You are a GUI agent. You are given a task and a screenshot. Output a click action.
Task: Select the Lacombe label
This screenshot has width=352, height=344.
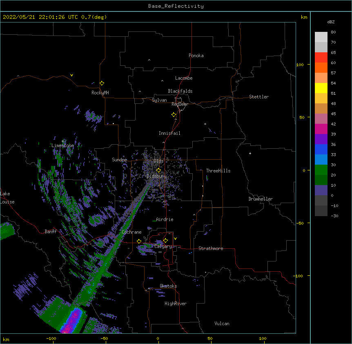point(184,78)
